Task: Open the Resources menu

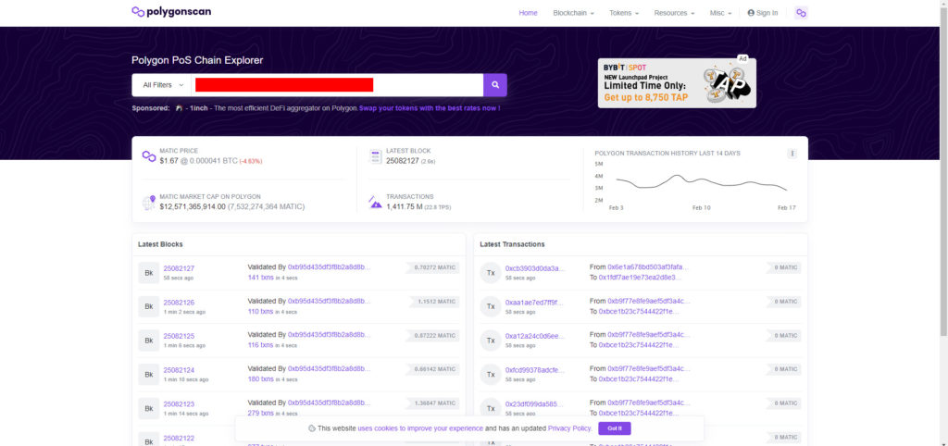Action: [x=674, y=13]
